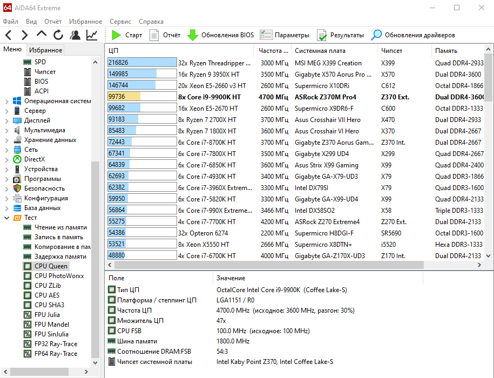Select the 16x Ryzen 9 3950X result row
The height and width of the screenshot is (378, 494).
pyautogui.click(x=216, y=74)
